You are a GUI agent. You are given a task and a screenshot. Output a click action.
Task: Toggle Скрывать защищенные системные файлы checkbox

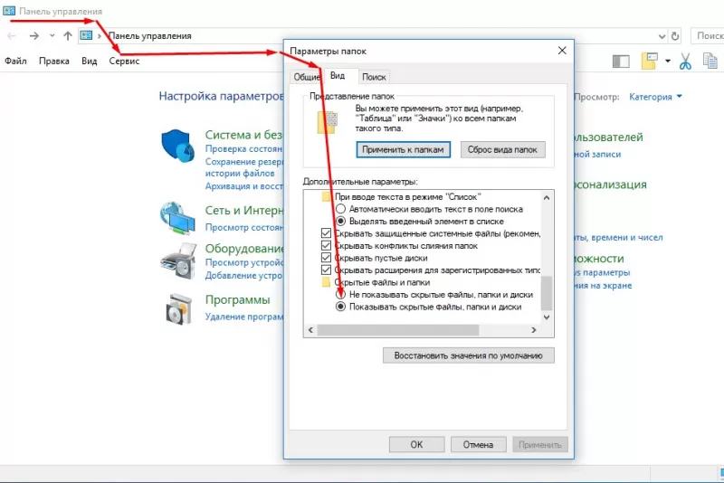(x=326, y=233)
